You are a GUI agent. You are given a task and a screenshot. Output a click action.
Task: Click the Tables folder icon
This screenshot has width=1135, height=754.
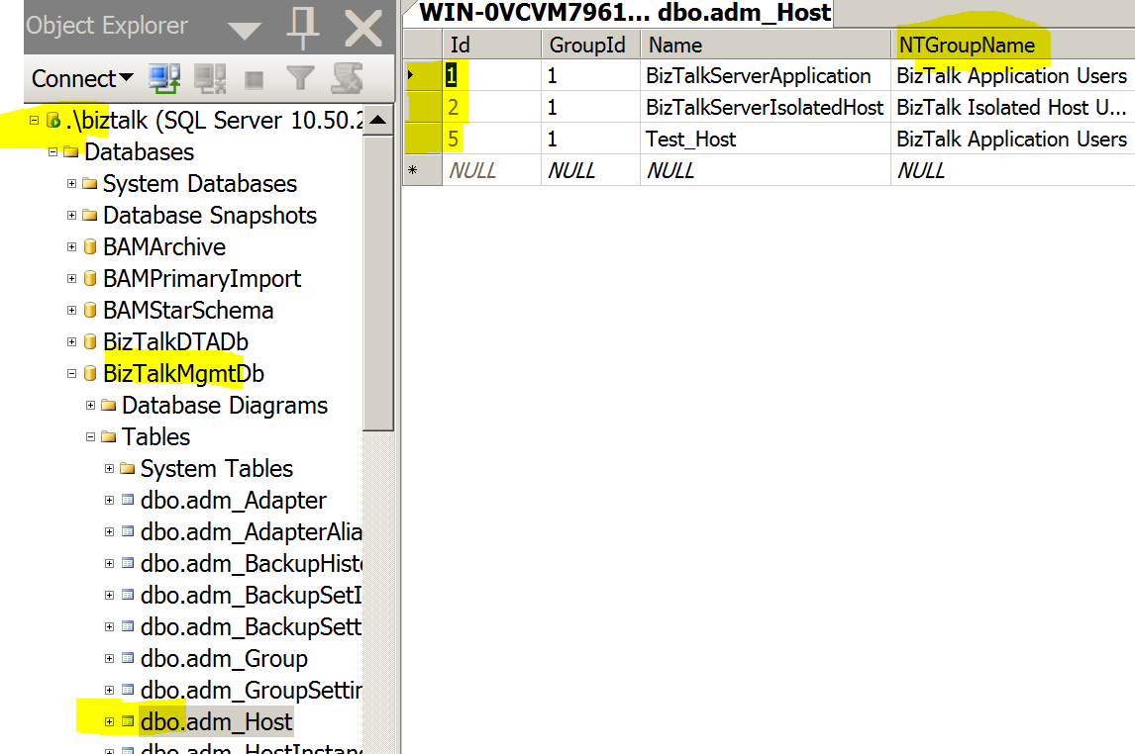pos(109,436)
